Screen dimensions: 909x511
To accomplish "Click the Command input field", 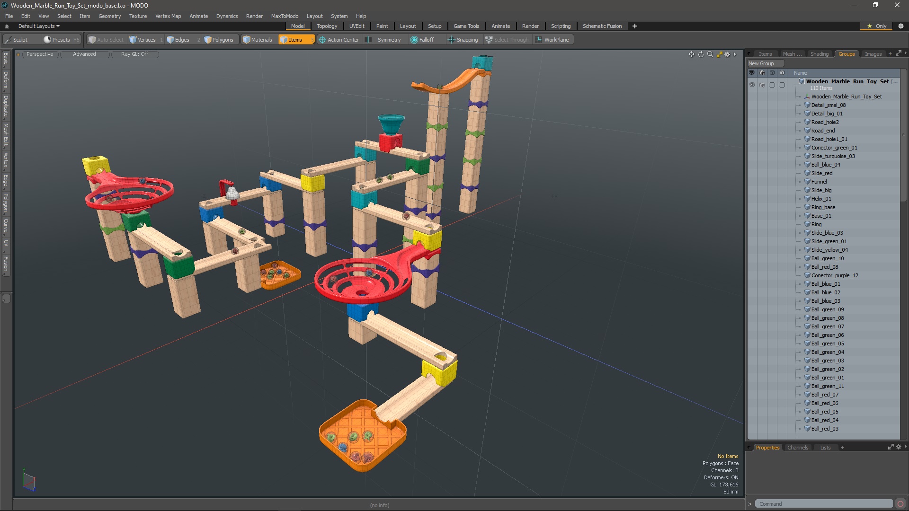I will [824, 504].
